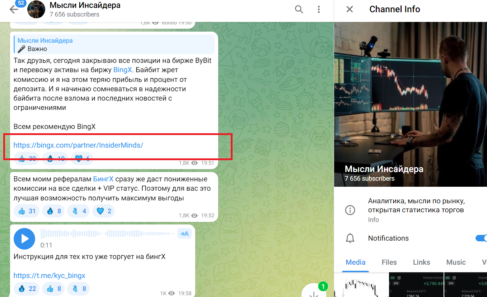Transcribe the voice message with the →A button

click(184, 234)
